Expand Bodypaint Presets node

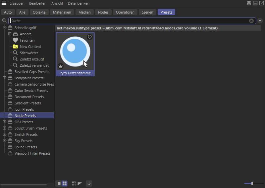tap(5, 78)
